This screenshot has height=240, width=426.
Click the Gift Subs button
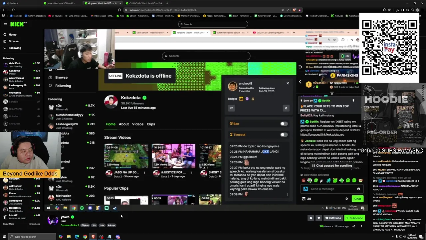pos(333,218)
